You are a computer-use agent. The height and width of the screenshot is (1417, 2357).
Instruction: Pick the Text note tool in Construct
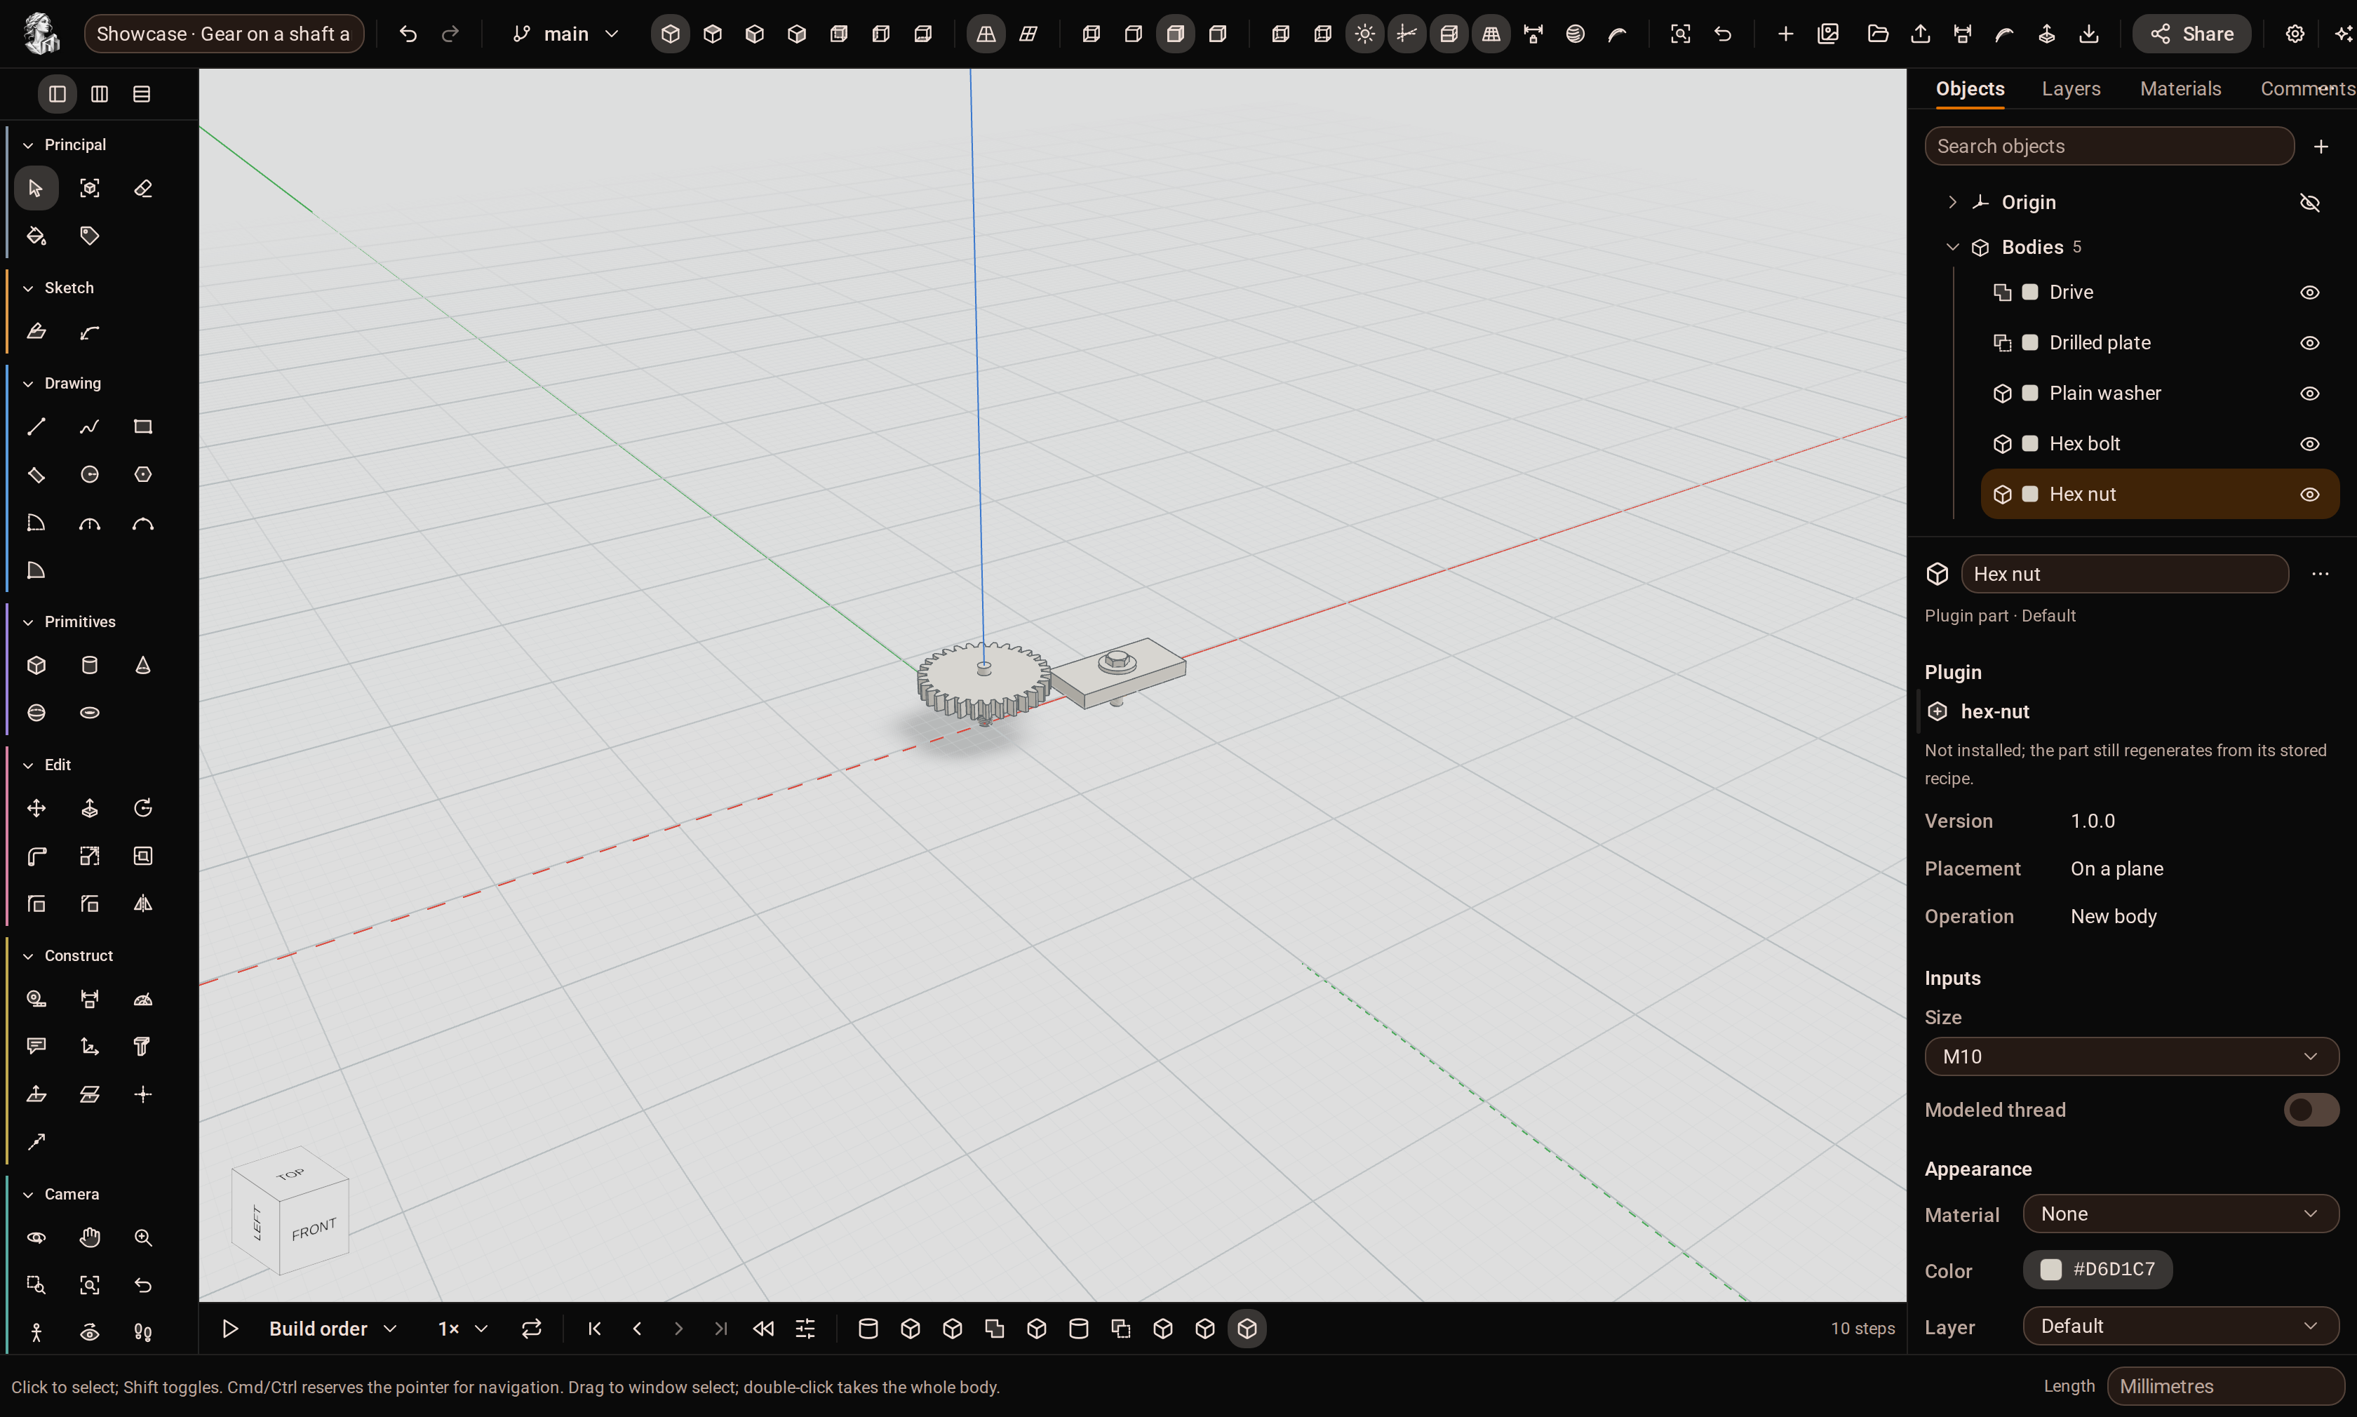(36, 1047)
